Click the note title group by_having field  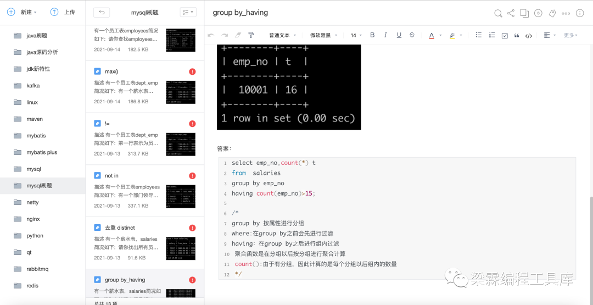pyautogui.click(x=240, y=13)
